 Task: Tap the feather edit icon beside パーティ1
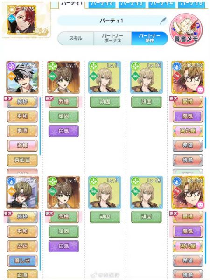tap(163, 21)
